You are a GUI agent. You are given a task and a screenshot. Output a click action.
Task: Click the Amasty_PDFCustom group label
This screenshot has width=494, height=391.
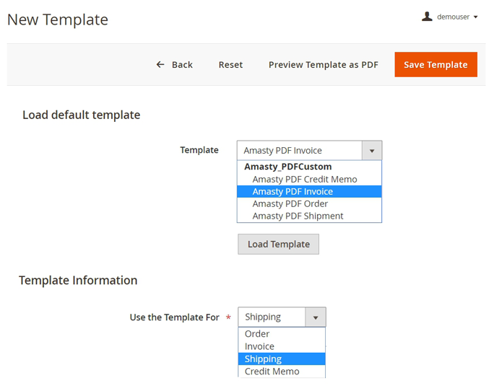pos(287,167)
